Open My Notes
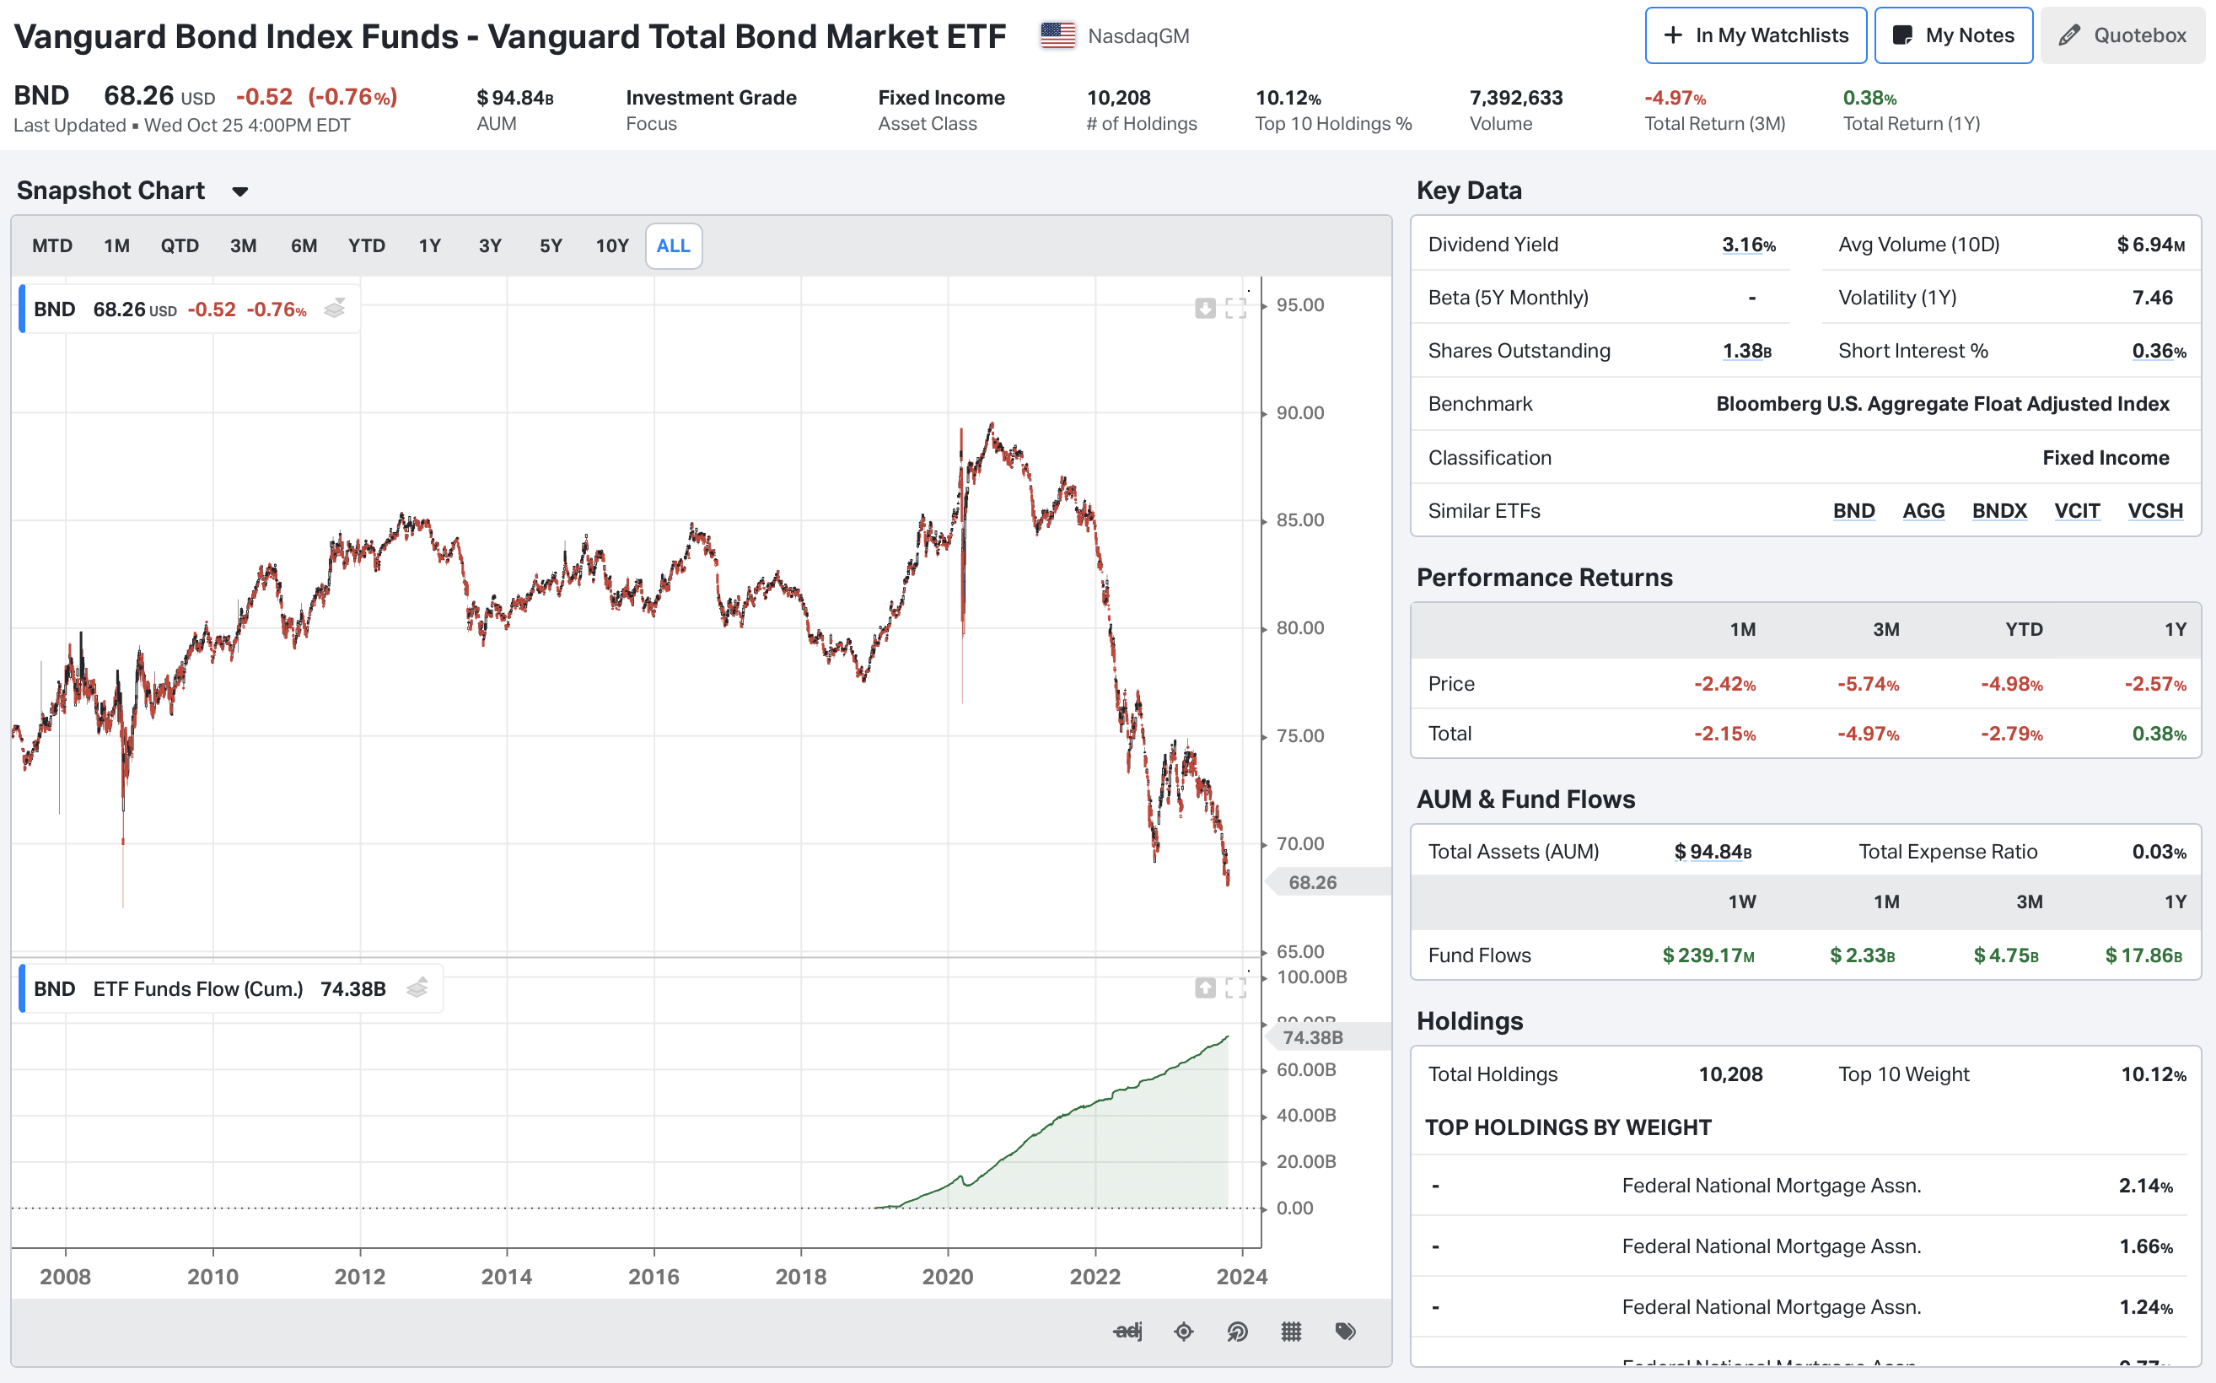 [1954, 35]
